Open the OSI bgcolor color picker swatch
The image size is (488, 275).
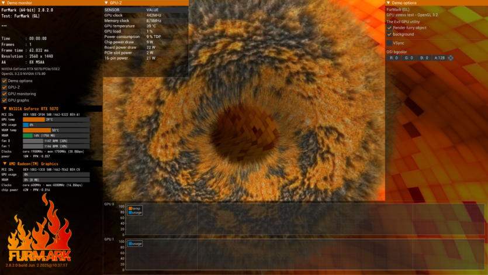[x=451, y=57]
